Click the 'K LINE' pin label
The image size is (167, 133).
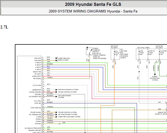(39, 117)
